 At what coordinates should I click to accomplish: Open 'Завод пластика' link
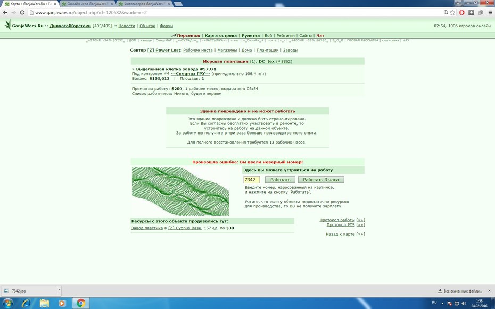pyautogui.click(x=147, y=228)
